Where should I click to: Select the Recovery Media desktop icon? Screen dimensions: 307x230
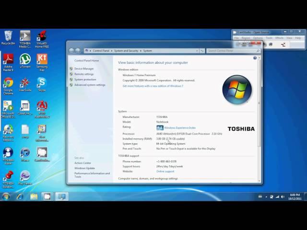8,133
